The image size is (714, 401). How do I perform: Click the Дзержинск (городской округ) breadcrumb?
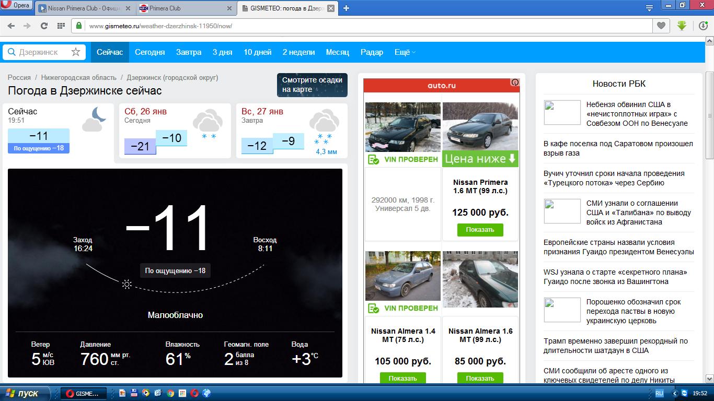[x=172, y=77]
